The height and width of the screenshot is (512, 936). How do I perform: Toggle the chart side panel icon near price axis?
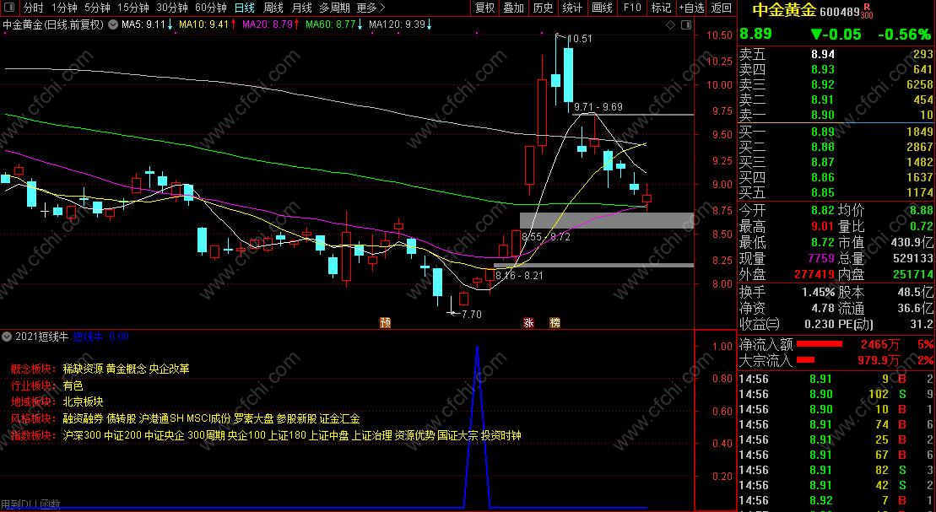point(686,24)
